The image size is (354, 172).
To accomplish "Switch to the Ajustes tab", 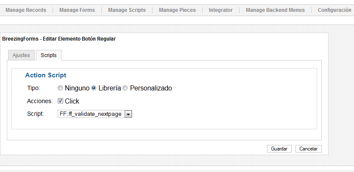I will pos(21,55).
